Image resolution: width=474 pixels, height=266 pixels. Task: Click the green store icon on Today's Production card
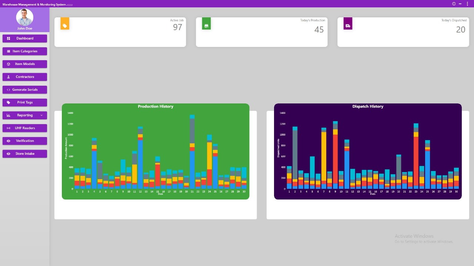206,25
